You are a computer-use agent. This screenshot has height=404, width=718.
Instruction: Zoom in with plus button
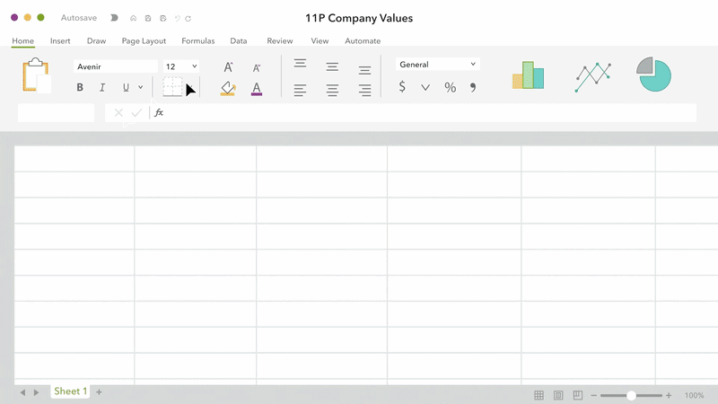tap(669, 395)
